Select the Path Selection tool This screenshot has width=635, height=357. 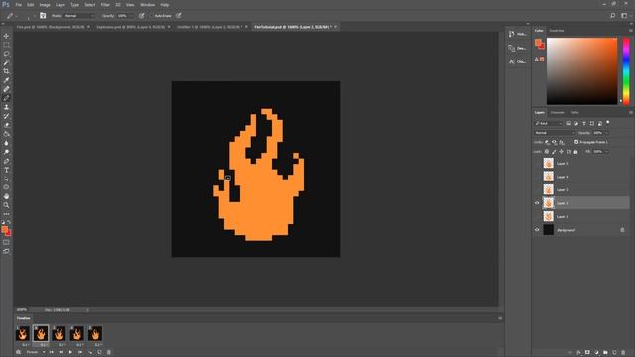(6, 178)
